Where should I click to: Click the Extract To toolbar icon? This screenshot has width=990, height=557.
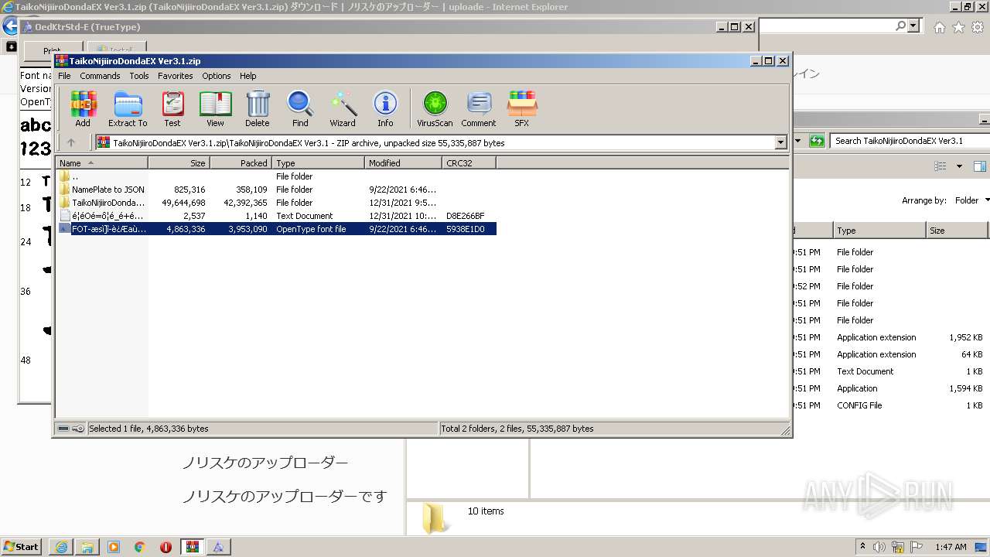(x=128, y=109)
